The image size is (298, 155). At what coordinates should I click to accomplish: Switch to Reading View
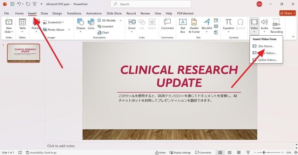coord(239,152)
